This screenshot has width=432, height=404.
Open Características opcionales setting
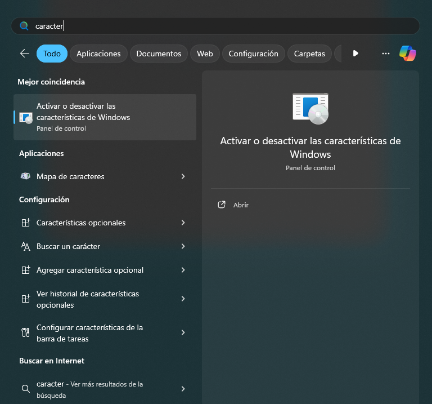click(x=105, y=223)
